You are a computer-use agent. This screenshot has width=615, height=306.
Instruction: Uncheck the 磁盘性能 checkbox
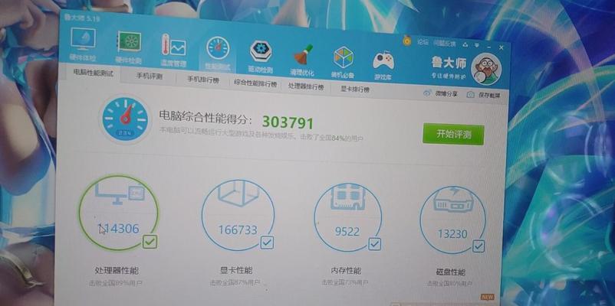479,246
